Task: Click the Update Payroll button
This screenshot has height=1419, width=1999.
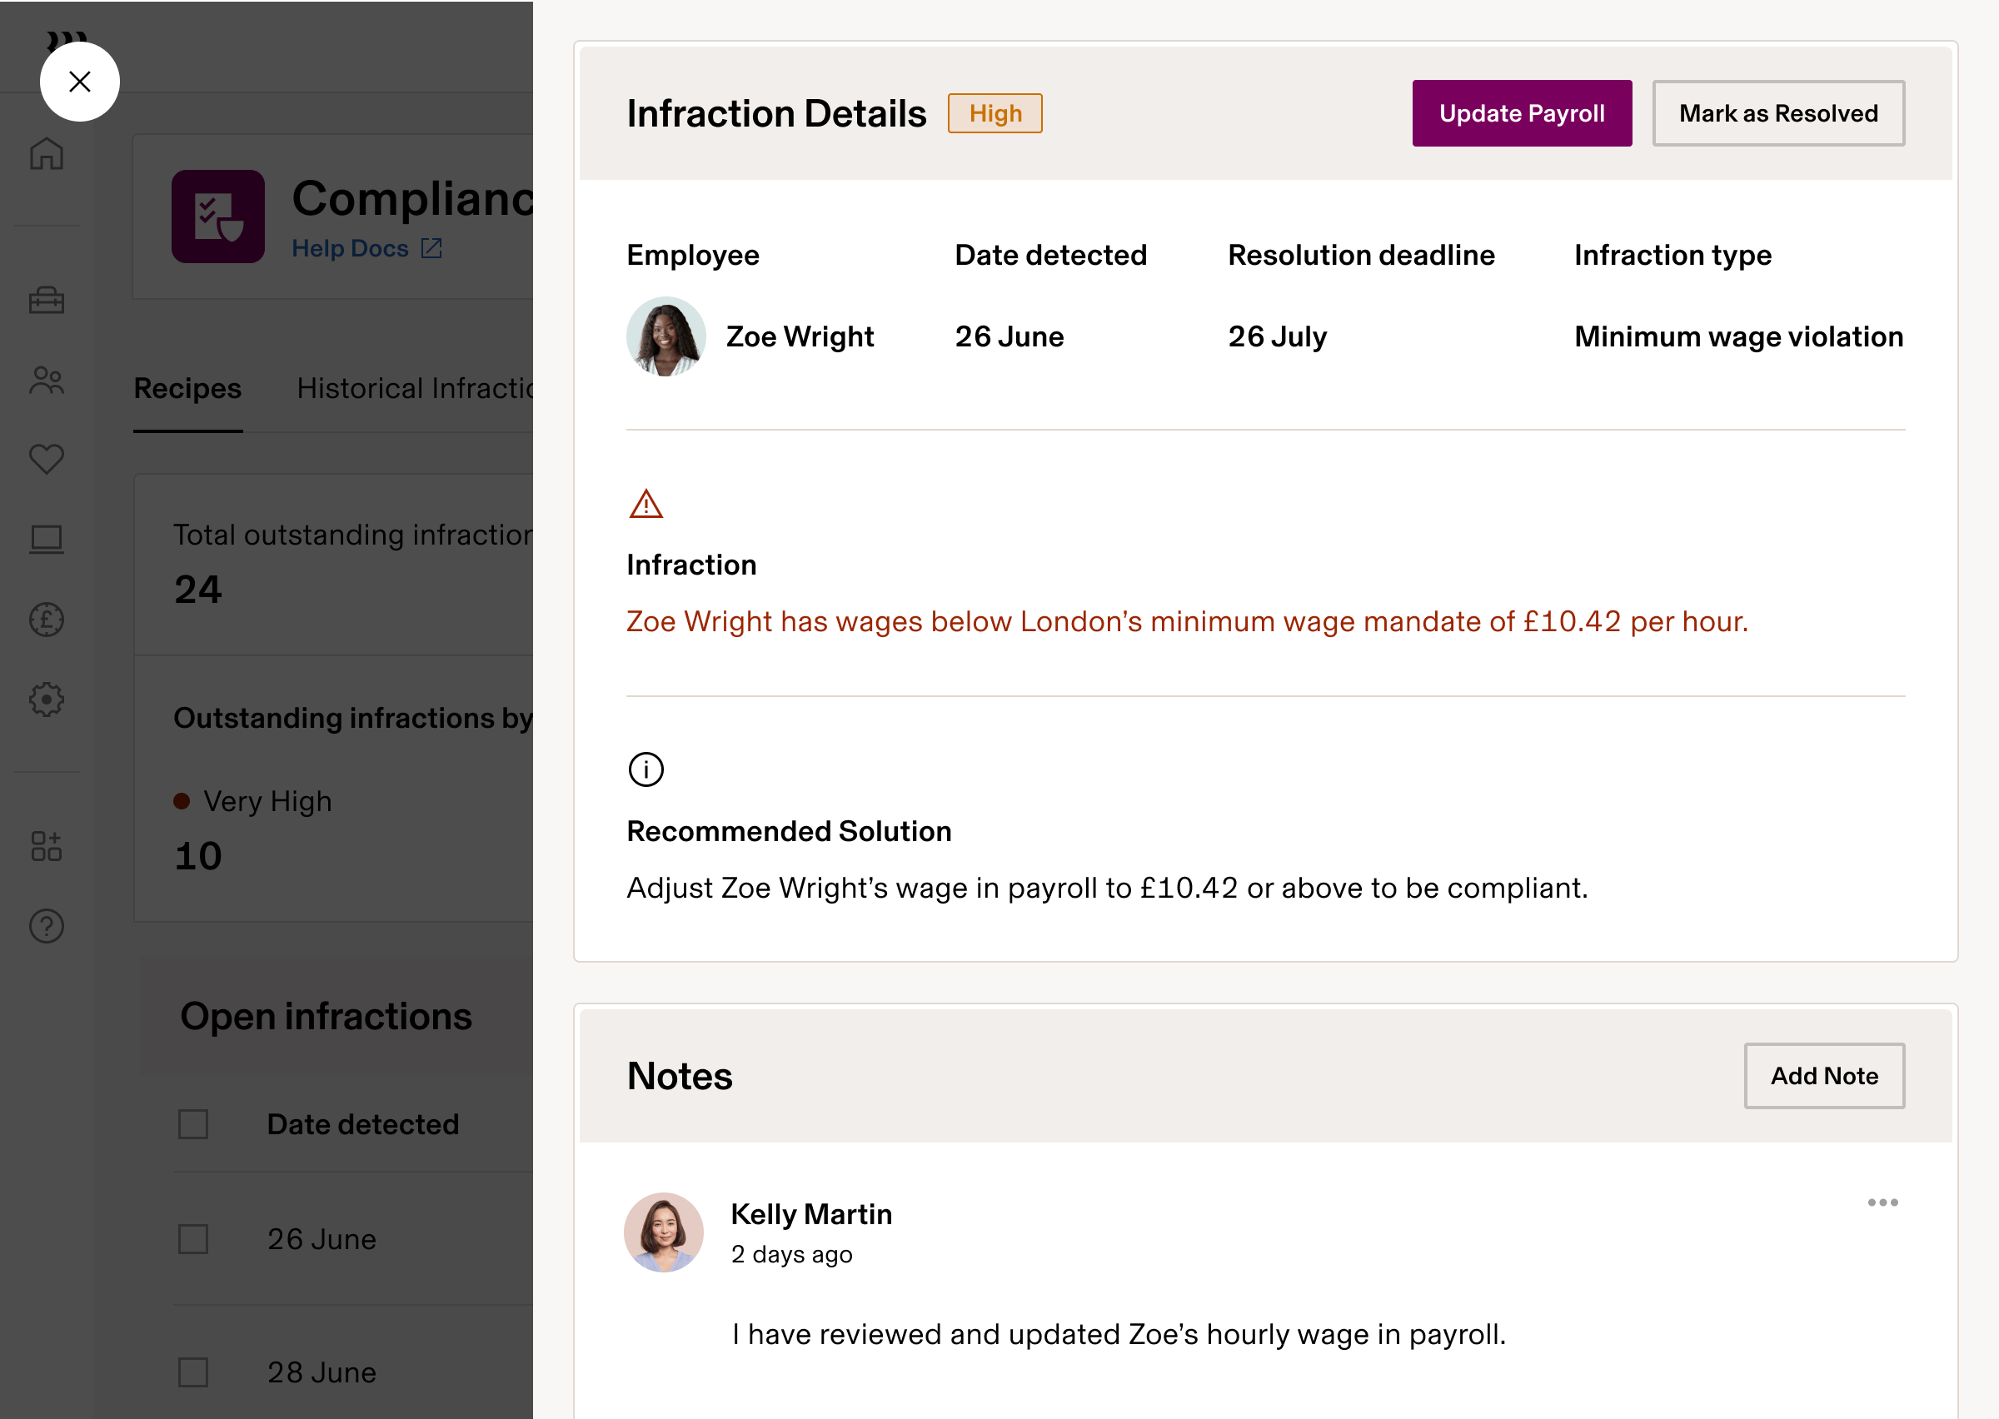Action: [1521, 112]
